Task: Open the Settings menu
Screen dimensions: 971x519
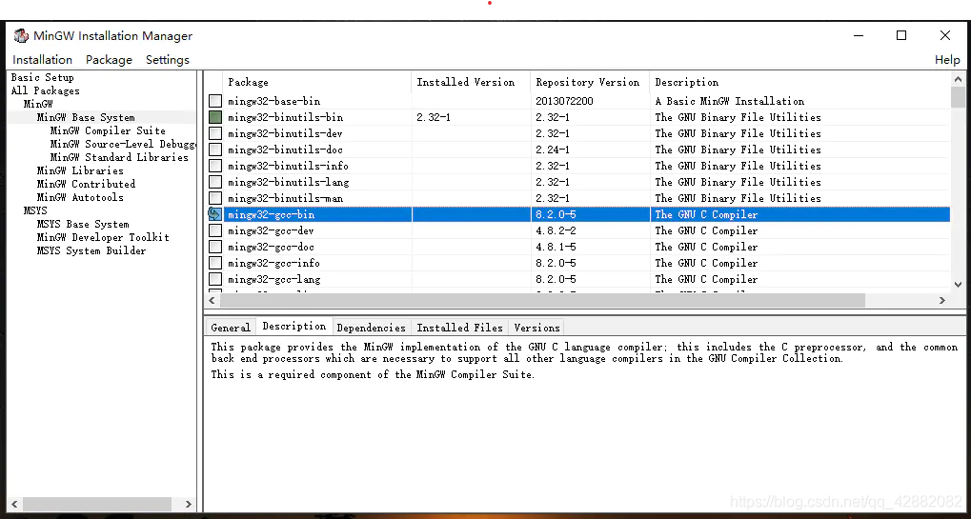Action: (x=167, y=59)
